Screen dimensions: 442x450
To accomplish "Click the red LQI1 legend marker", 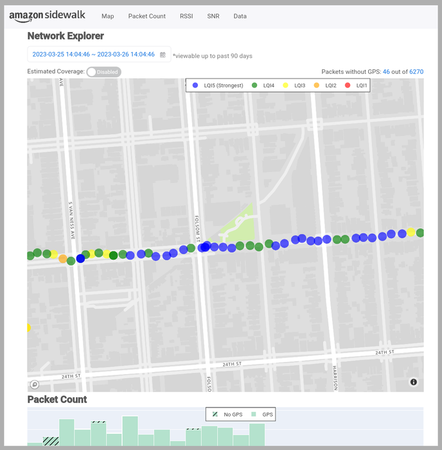I will click(x=349, y=85).
